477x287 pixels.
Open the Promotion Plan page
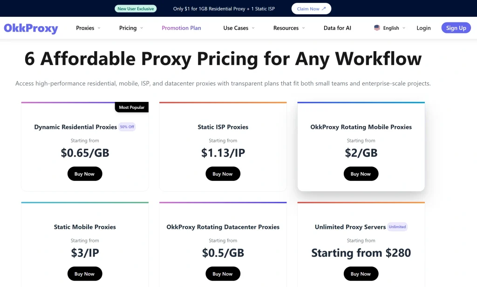(x=181, y=28)
